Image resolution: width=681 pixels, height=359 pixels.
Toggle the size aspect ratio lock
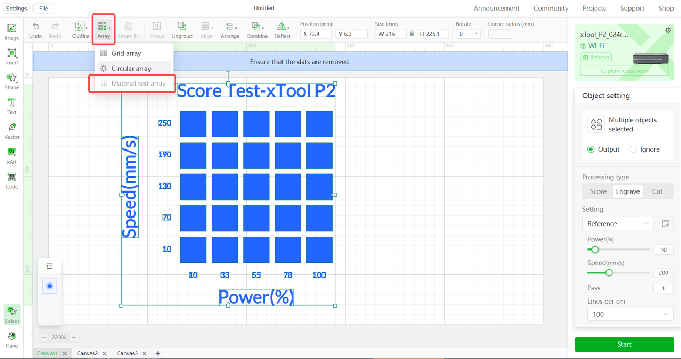(x=411, y=34)
